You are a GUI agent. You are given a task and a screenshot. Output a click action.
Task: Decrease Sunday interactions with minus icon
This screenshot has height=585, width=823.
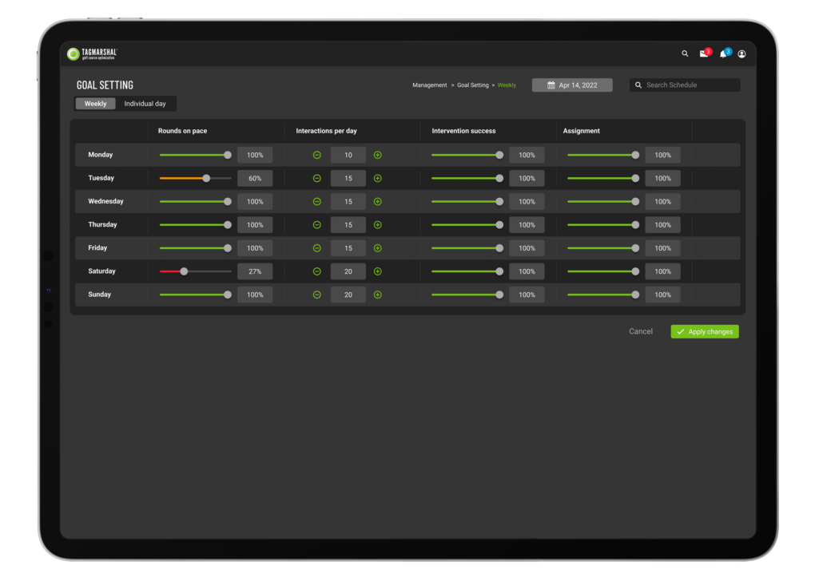[x=317, y=294]
